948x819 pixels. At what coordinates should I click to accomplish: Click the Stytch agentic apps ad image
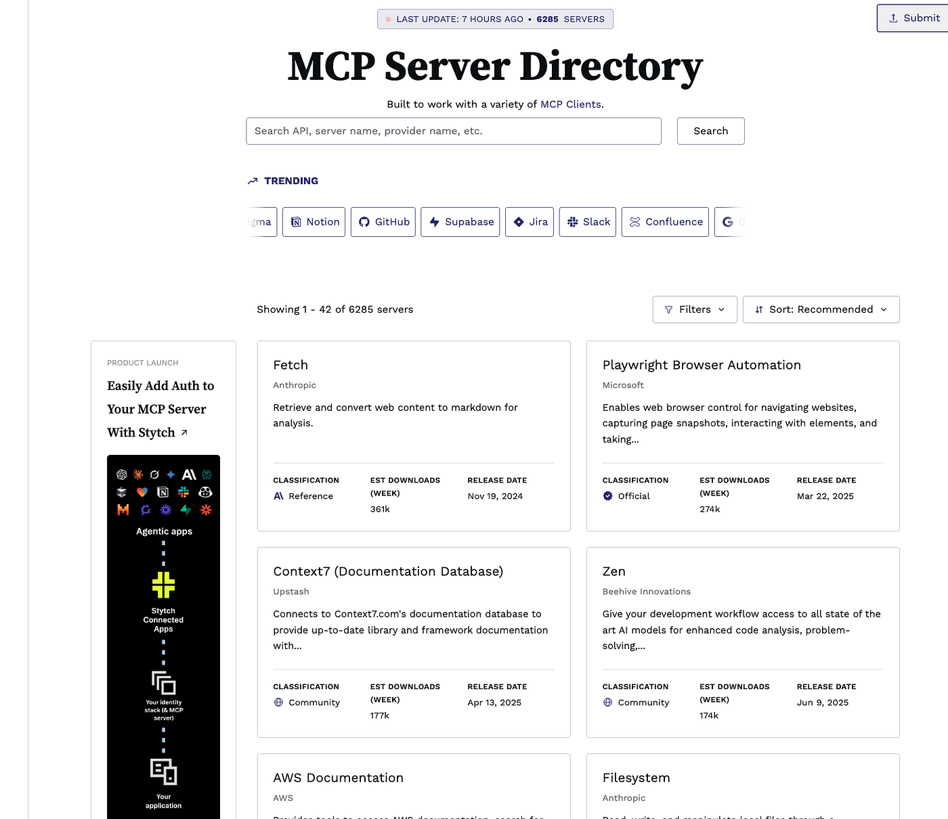tap(163, 636)
